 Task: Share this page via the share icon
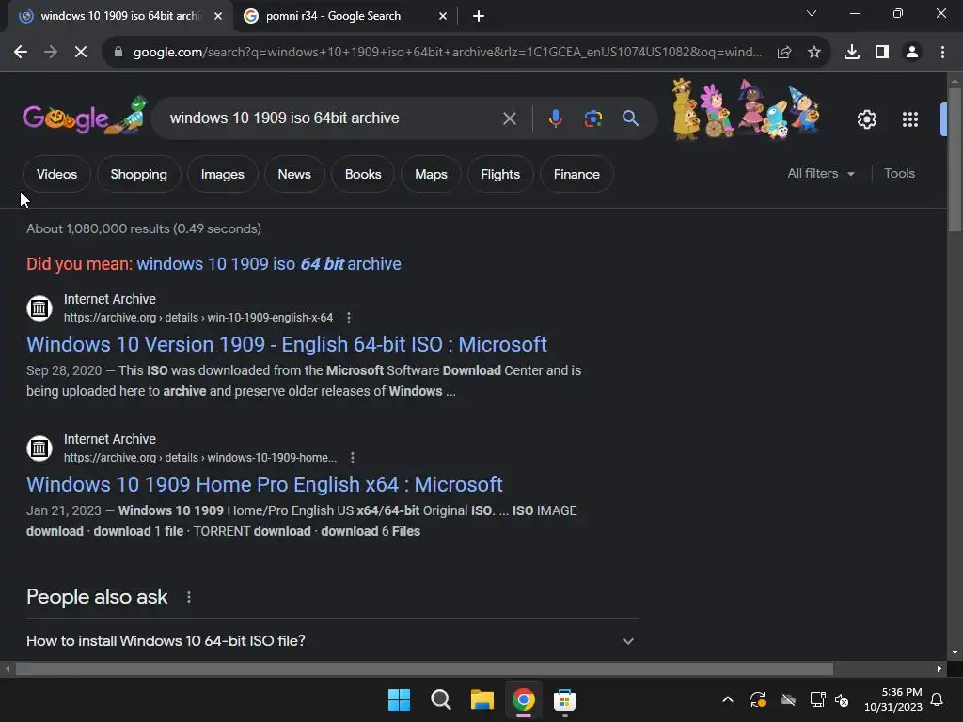(783, 53)
